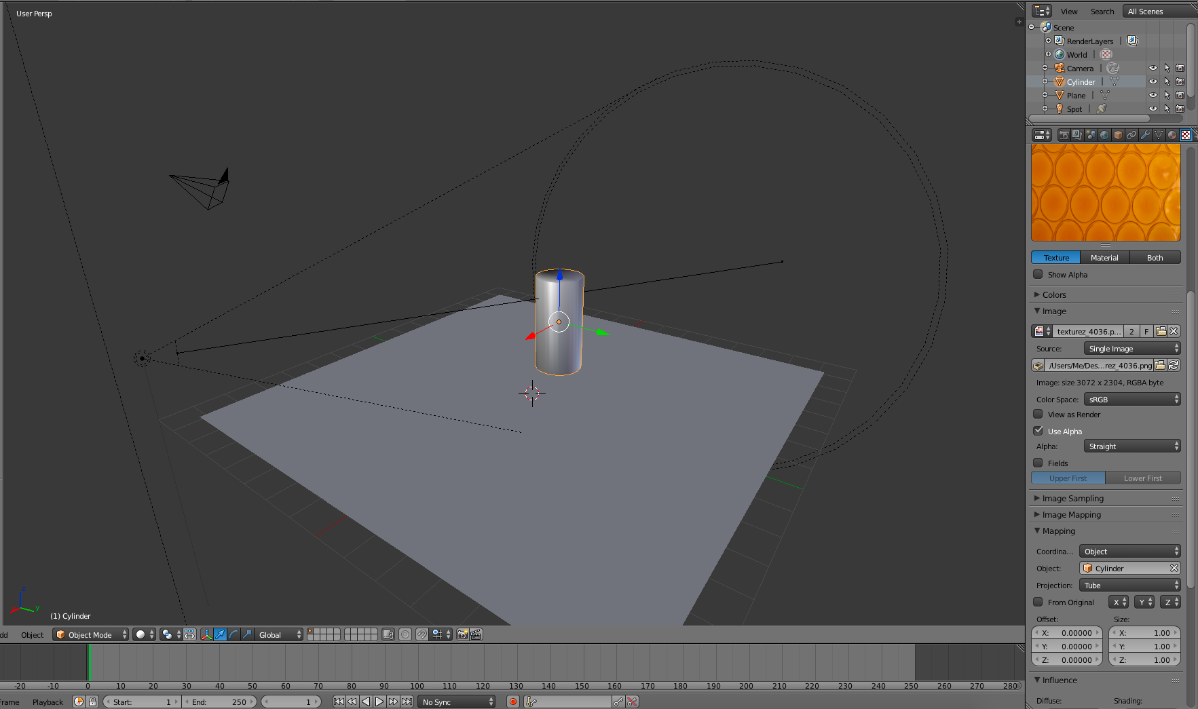Screen dimensions: 1198x709
Task: Open the View menu in the outliner
Action: click(x=1068, y=11)
